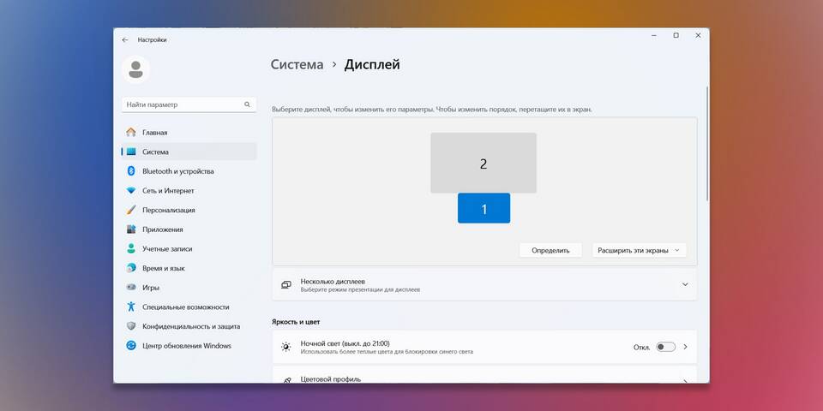Click the Настройки window title text
Viewport: 823px width, 411px height.
click(153, 40)
